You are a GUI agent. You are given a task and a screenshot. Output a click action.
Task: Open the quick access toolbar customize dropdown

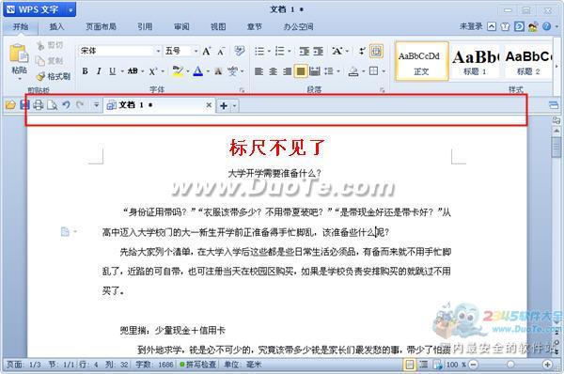point(96,105)
